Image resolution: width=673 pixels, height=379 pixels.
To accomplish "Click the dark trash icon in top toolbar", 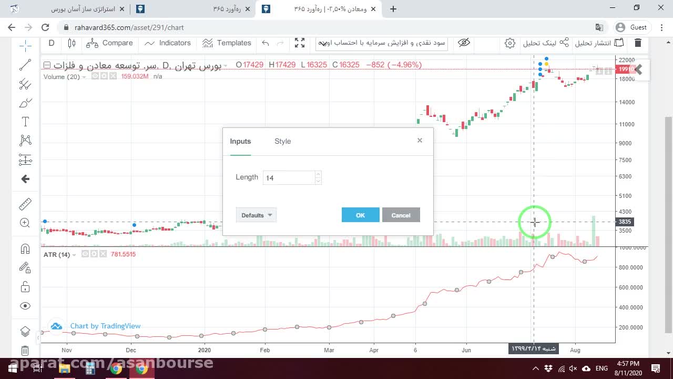I will [638, 43].
